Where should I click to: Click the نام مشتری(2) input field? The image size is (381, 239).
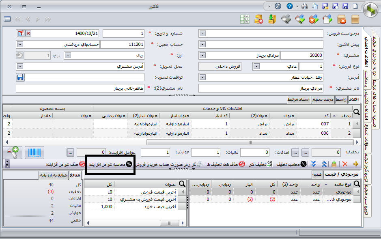click(80, 88)
